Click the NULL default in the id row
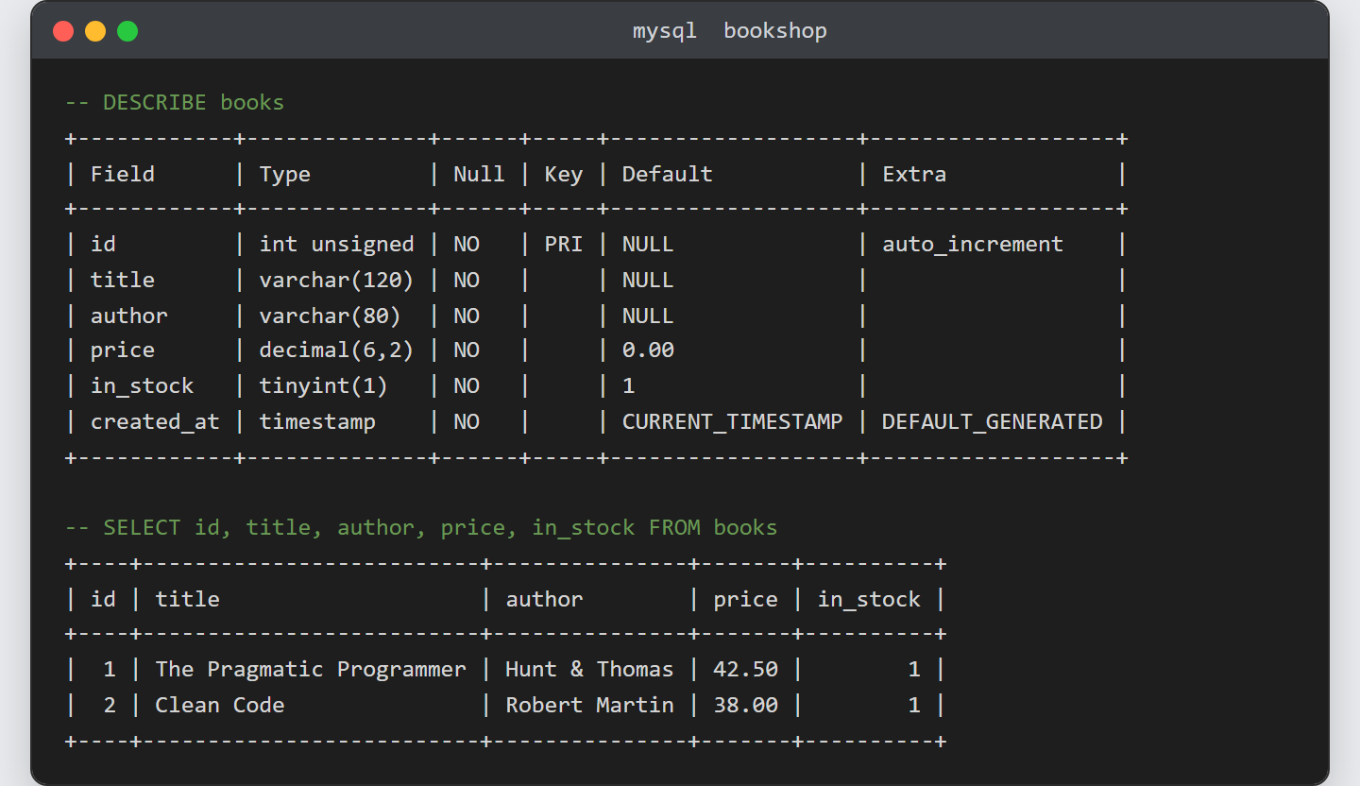The width and height of the screenshot is (1360, 786). tap(648, 244)
